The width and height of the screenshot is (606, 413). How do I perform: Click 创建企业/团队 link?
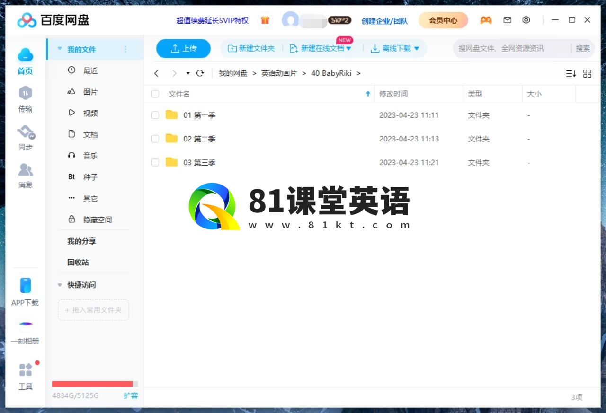[384, 21]
